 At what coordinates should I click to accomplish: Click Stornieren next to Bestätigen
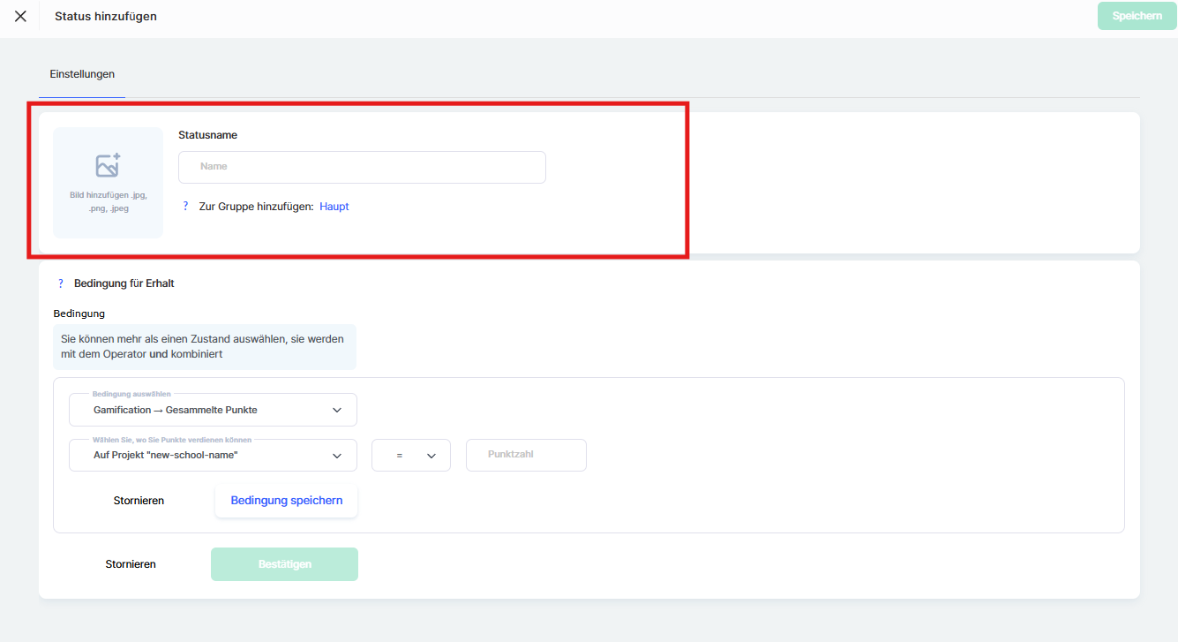131,564
